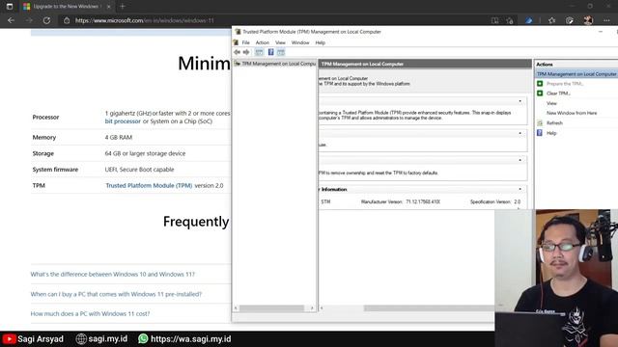Screen dimensions: 618x347
Task: Click the site info lock icon
Action: [x=67, y=20]
